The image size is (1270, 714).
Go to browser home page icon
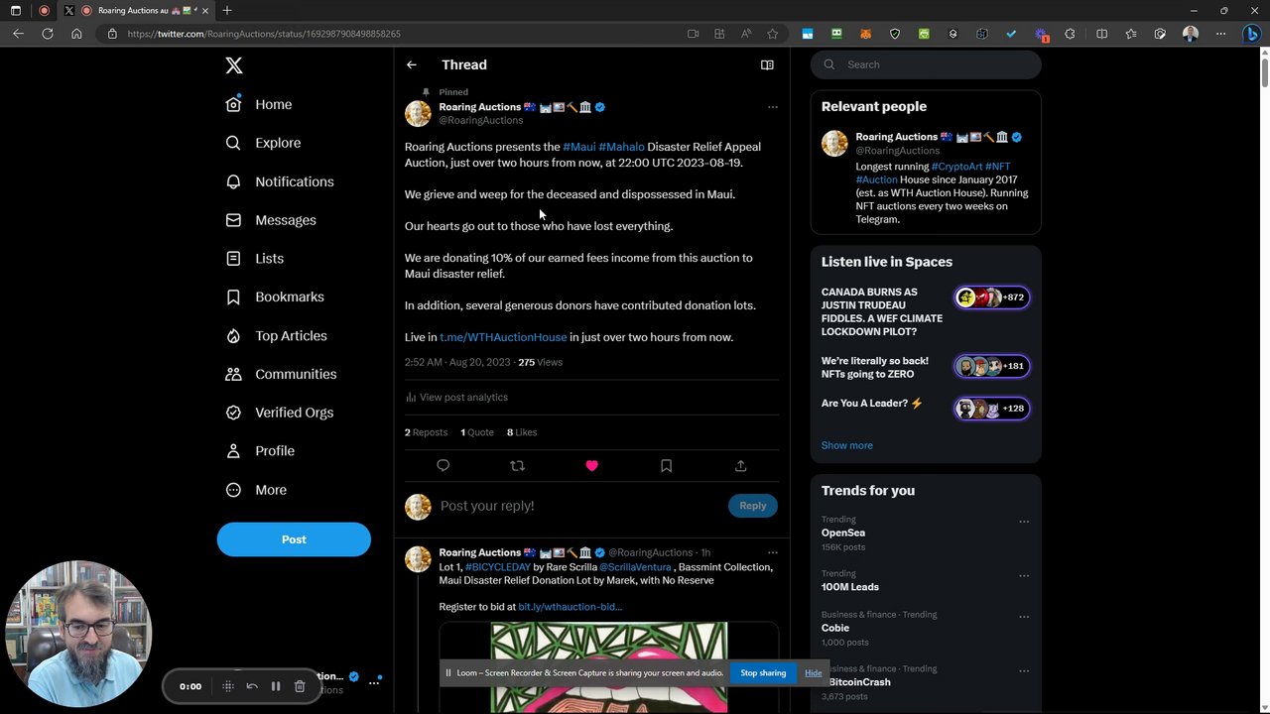tap(76, 34)
